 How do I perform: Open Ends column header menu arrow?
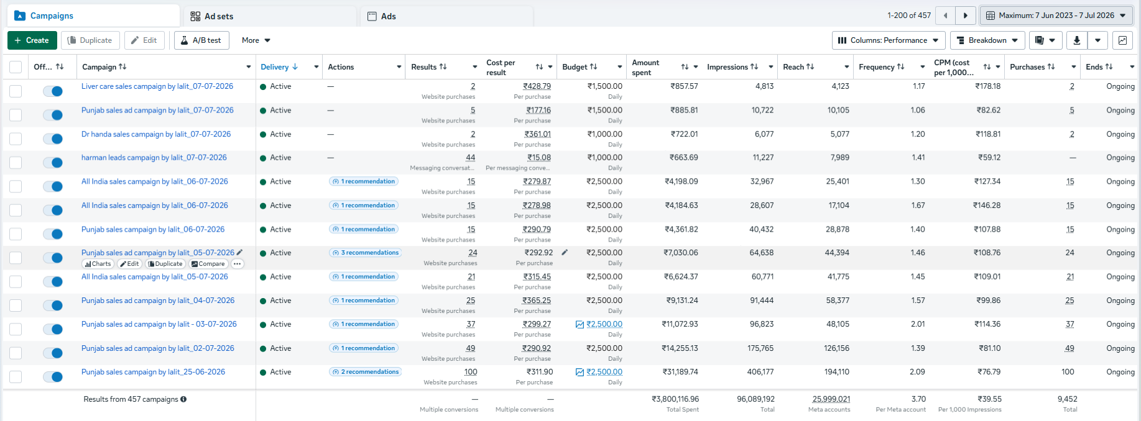pos(1132,67)
